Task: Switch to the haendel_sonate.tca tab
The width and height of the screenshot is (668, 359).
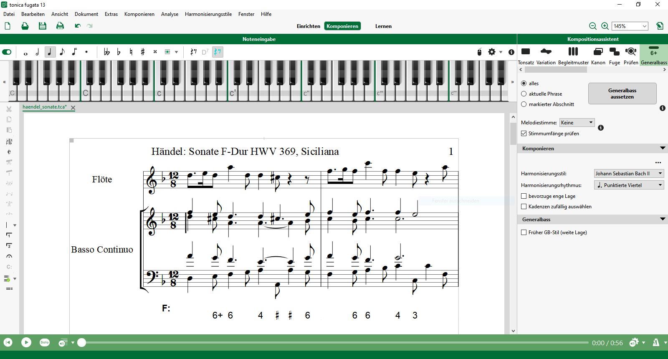Action: (45, 107)
